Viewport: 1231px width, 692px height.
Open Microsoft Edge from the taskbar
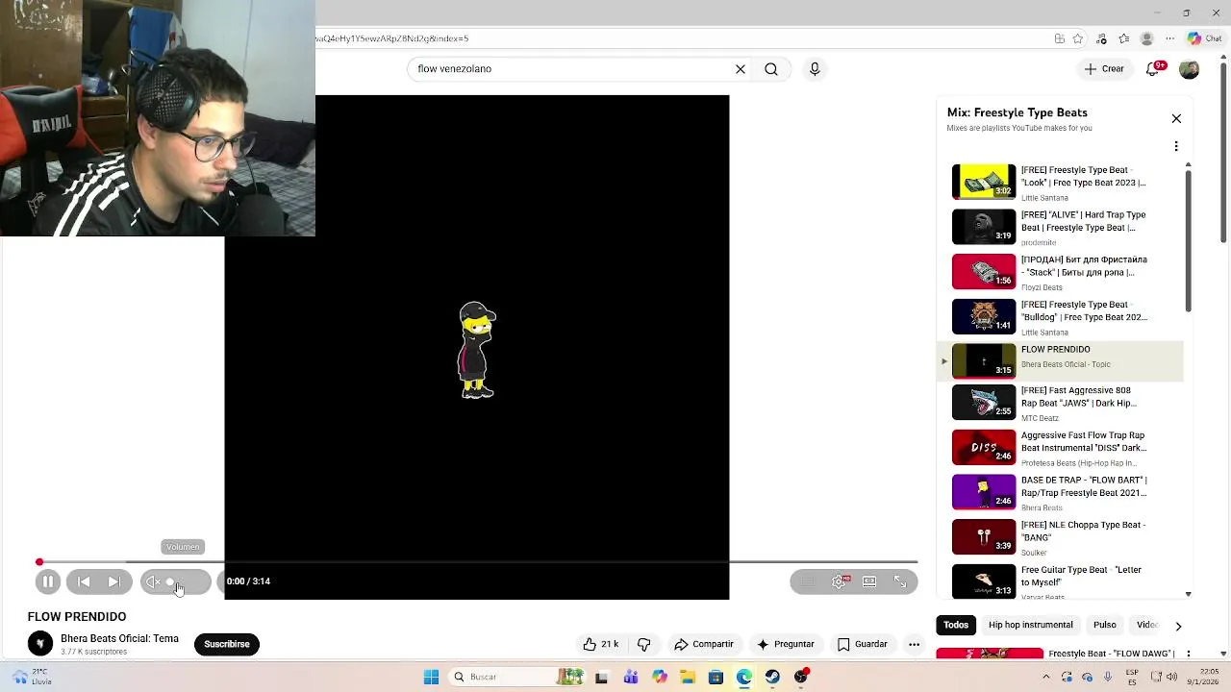744,677
